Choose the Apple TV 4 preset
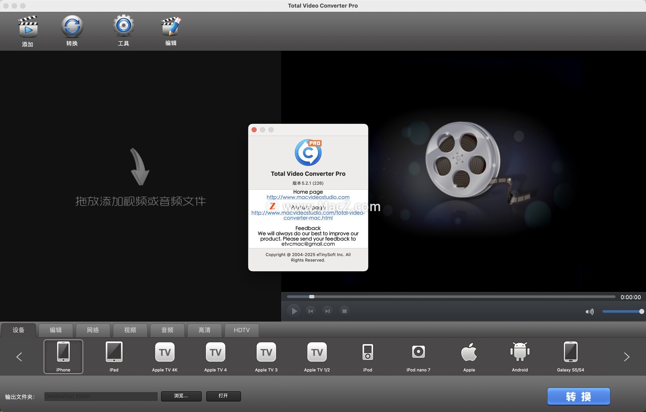Image resolution: width=646 pixels, height=412 pixels. 215,357
